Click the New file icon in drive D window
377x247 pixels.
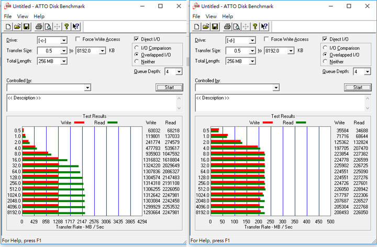pyautogui.click(x=197, y=27)
